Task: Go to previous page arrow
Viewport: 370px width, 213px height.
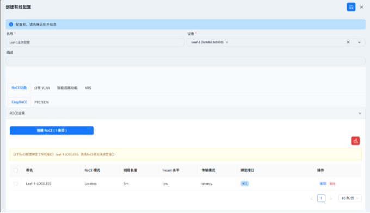Action: click(x=311, y=198)
